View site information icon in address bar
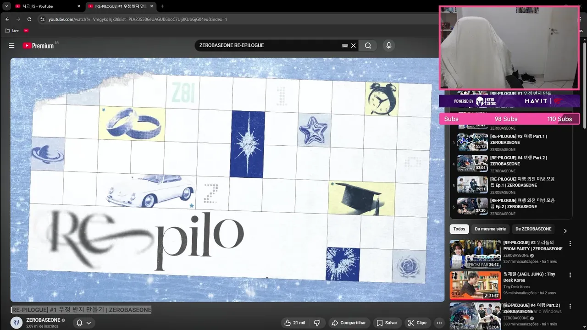The height and width of the screenshot is (330, 587). tap(42, 19)
